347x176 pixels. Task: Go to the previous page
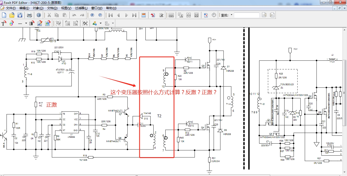[x=118, y=15]
